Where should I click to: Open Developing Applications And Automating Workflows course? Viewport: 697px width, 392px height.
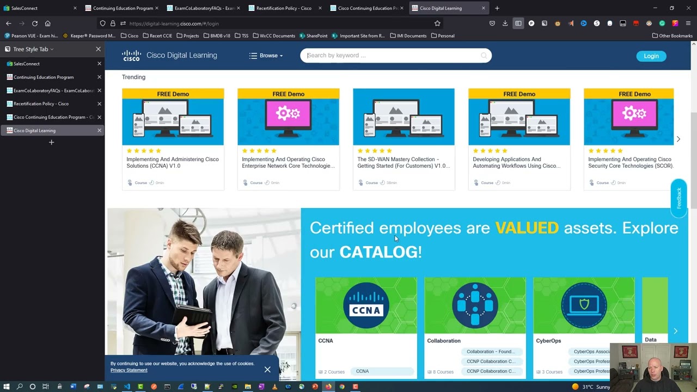[519, 139]
